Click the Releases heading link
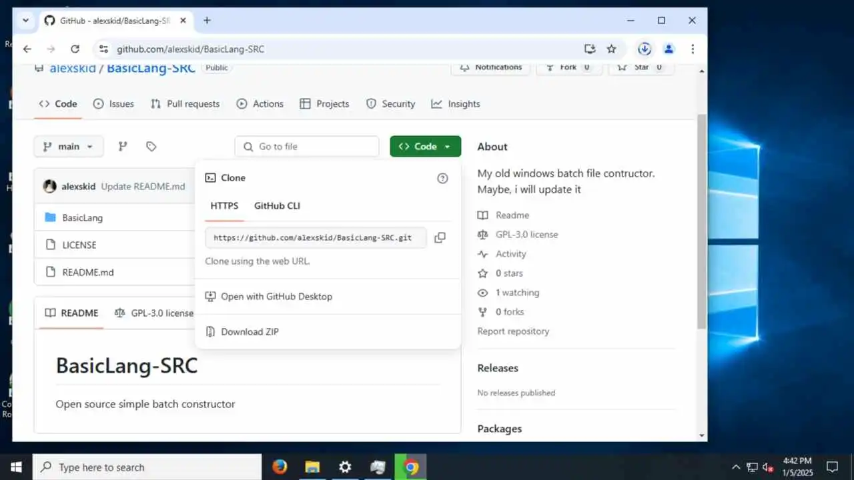The height and width of the screenshot is (480, 854). 498,368
